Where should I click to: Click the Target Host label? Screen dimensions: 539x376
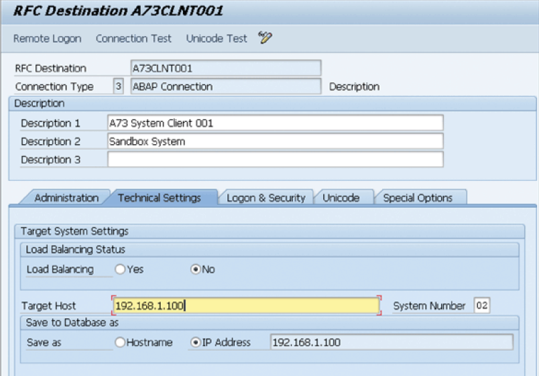pos(48,306)
